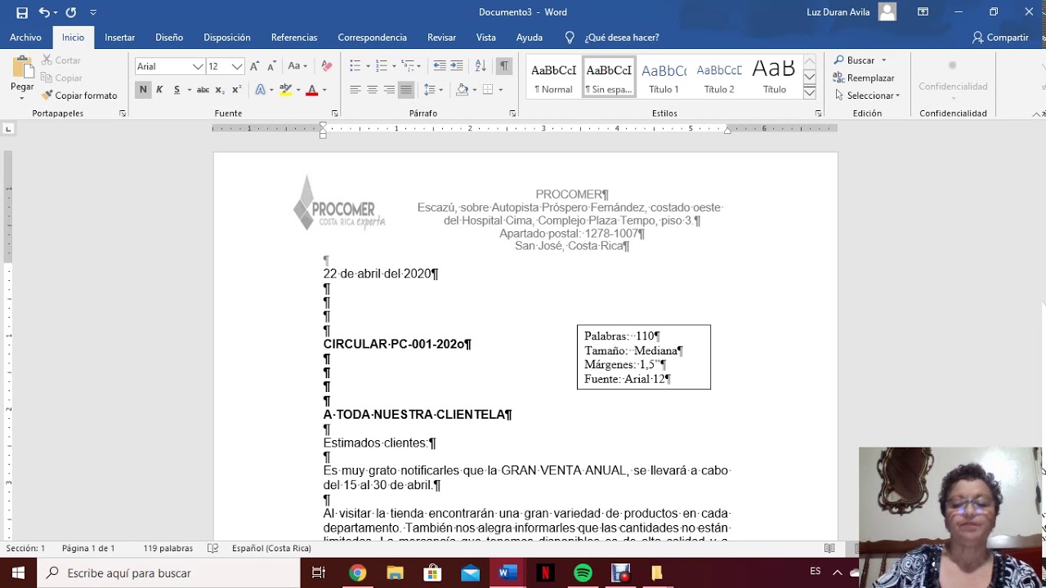
Task: Click the Redo/Repeat icon in quick access toolbar
Action: 71,12
